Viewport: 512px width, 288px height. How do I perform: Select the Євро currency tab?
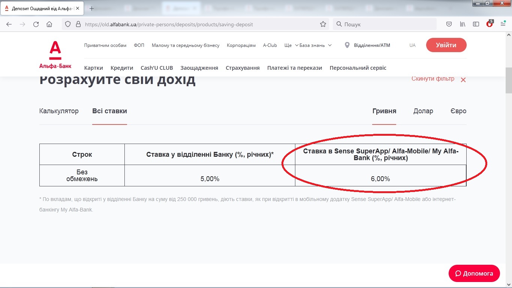pos(458,111)
